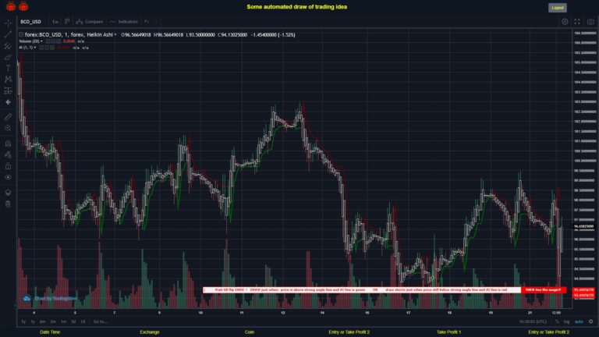Viewport: 599px width, 337px height.
Task: Take a chart snapshot with the camera icon
Action: [590, 22]
